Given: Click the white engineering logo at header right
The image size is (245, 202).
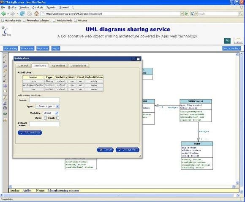Looking at the screenshot, I should 238,41.
